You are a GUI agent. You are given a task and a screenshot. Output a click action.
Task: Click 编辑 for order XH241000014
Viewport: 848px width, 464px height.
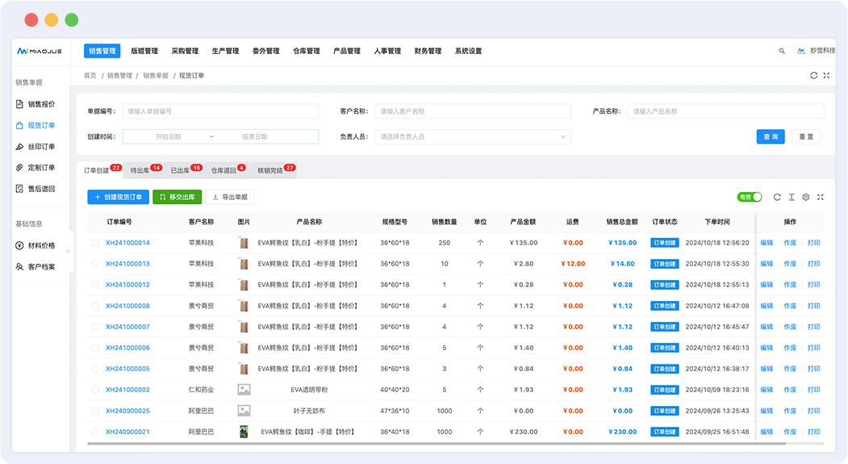tap(767, 243)
